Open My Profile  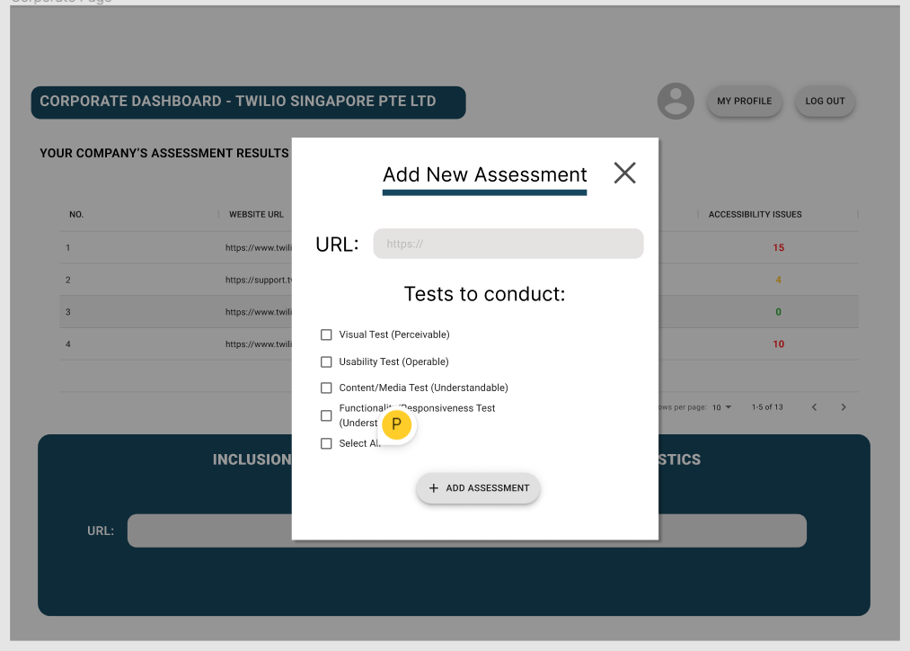[x=744, y=101]
